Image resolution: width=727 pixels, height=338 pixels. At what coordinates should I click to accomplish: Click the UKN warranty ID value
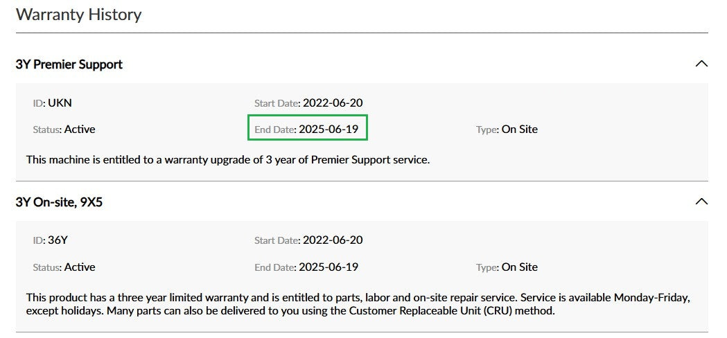click(60, 103)
